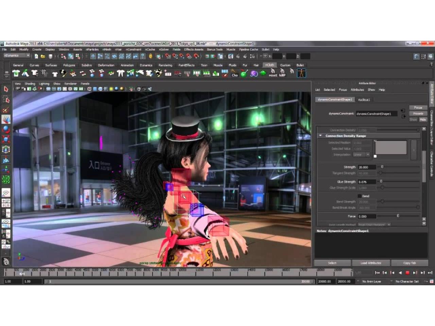Viewport: 435px width, 326px height.
Task: Select the arrow Select tool in toolbox
Action: click(x=6, y=89)
